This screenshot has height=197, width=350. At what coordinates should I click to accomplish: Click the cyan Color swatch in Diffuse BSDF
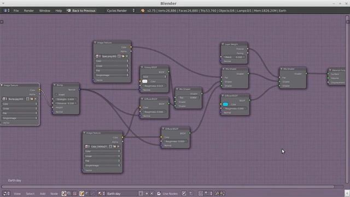pos(225,105)
